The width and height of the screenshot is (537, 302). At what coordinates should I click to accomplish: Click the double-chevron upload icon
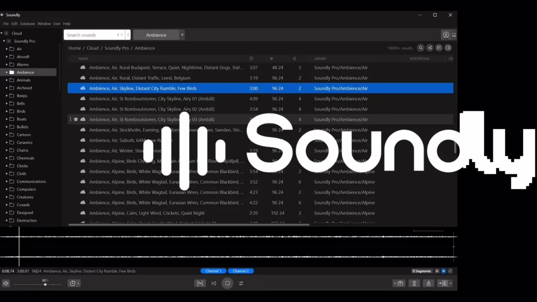tap(428, 284)
